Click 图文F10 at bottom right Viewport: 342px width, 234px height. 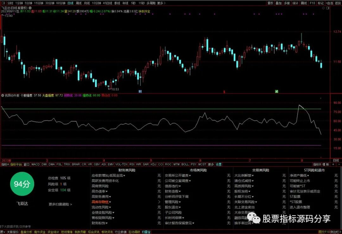[x=324, y=232]
